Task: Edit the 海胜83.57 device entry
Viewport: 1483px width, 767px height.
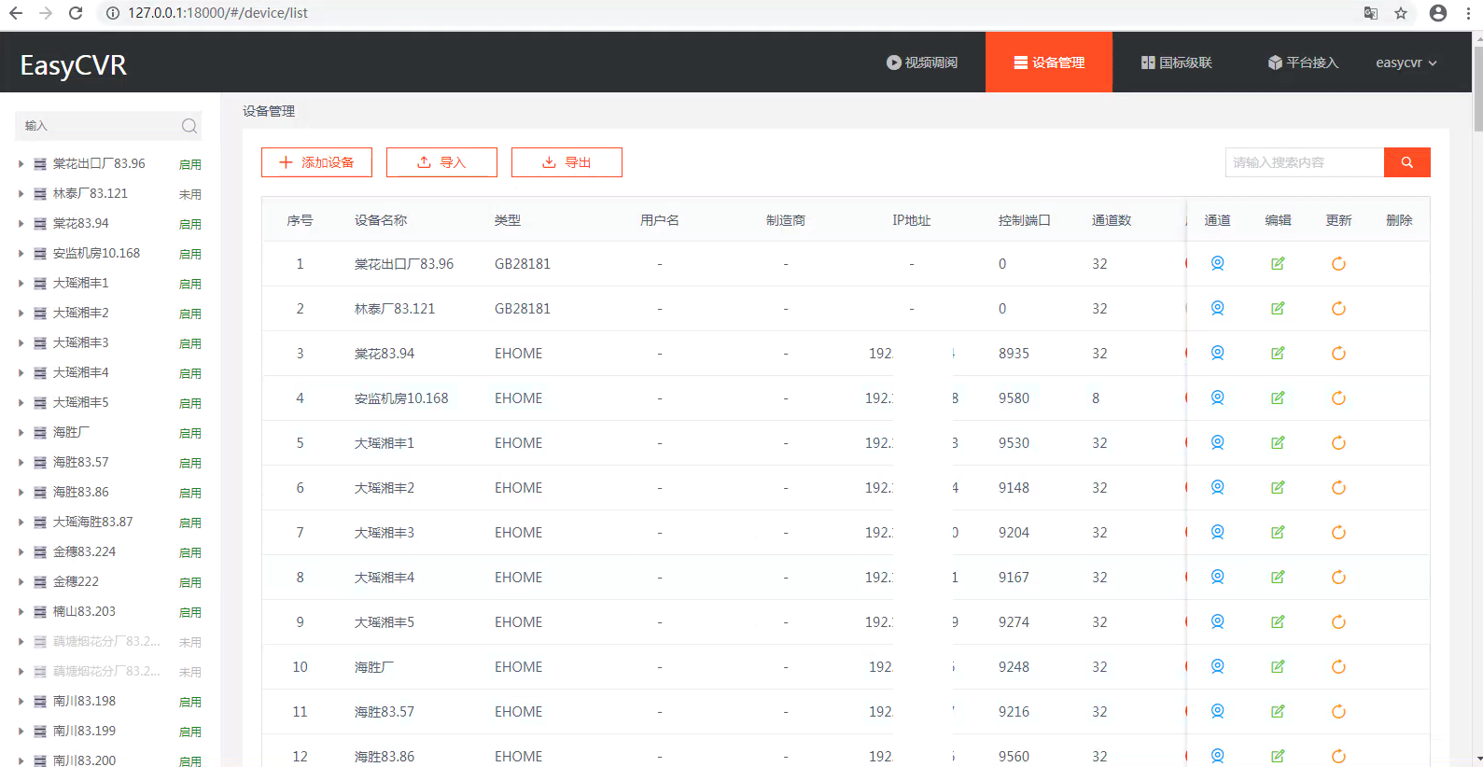Action: 1278,711
